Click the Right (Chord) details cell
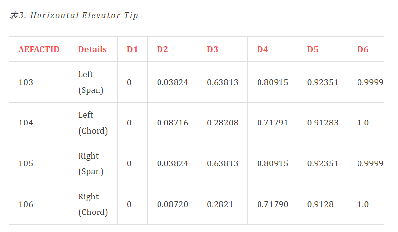 point(93,204)
